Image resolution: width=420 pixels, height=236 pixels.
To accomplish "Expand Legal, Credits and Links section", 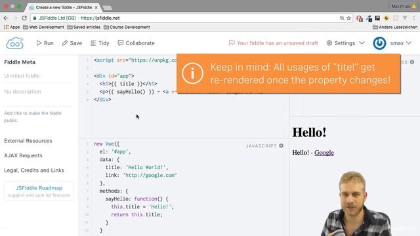I will pyautogui.click(x=34, y=170).
